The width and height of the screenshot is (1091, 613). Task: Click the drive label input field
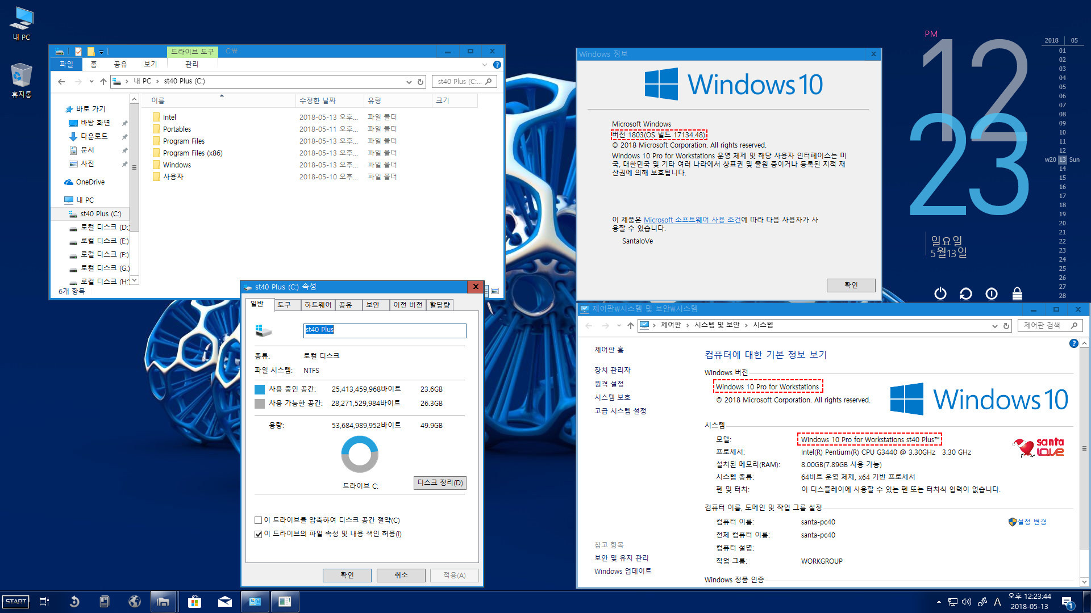[x=385, y=330]
